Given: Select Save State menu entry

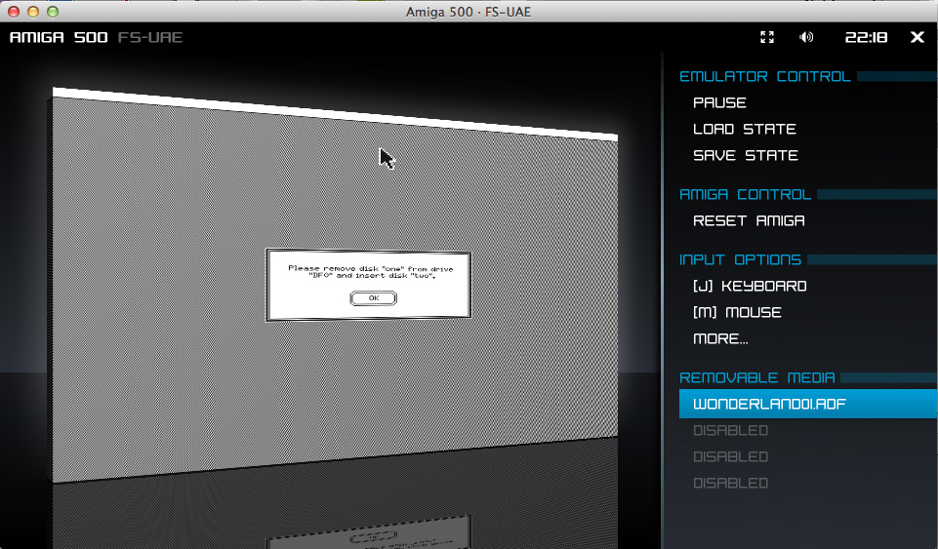Looking at the screenshot, I should [745, 155].
